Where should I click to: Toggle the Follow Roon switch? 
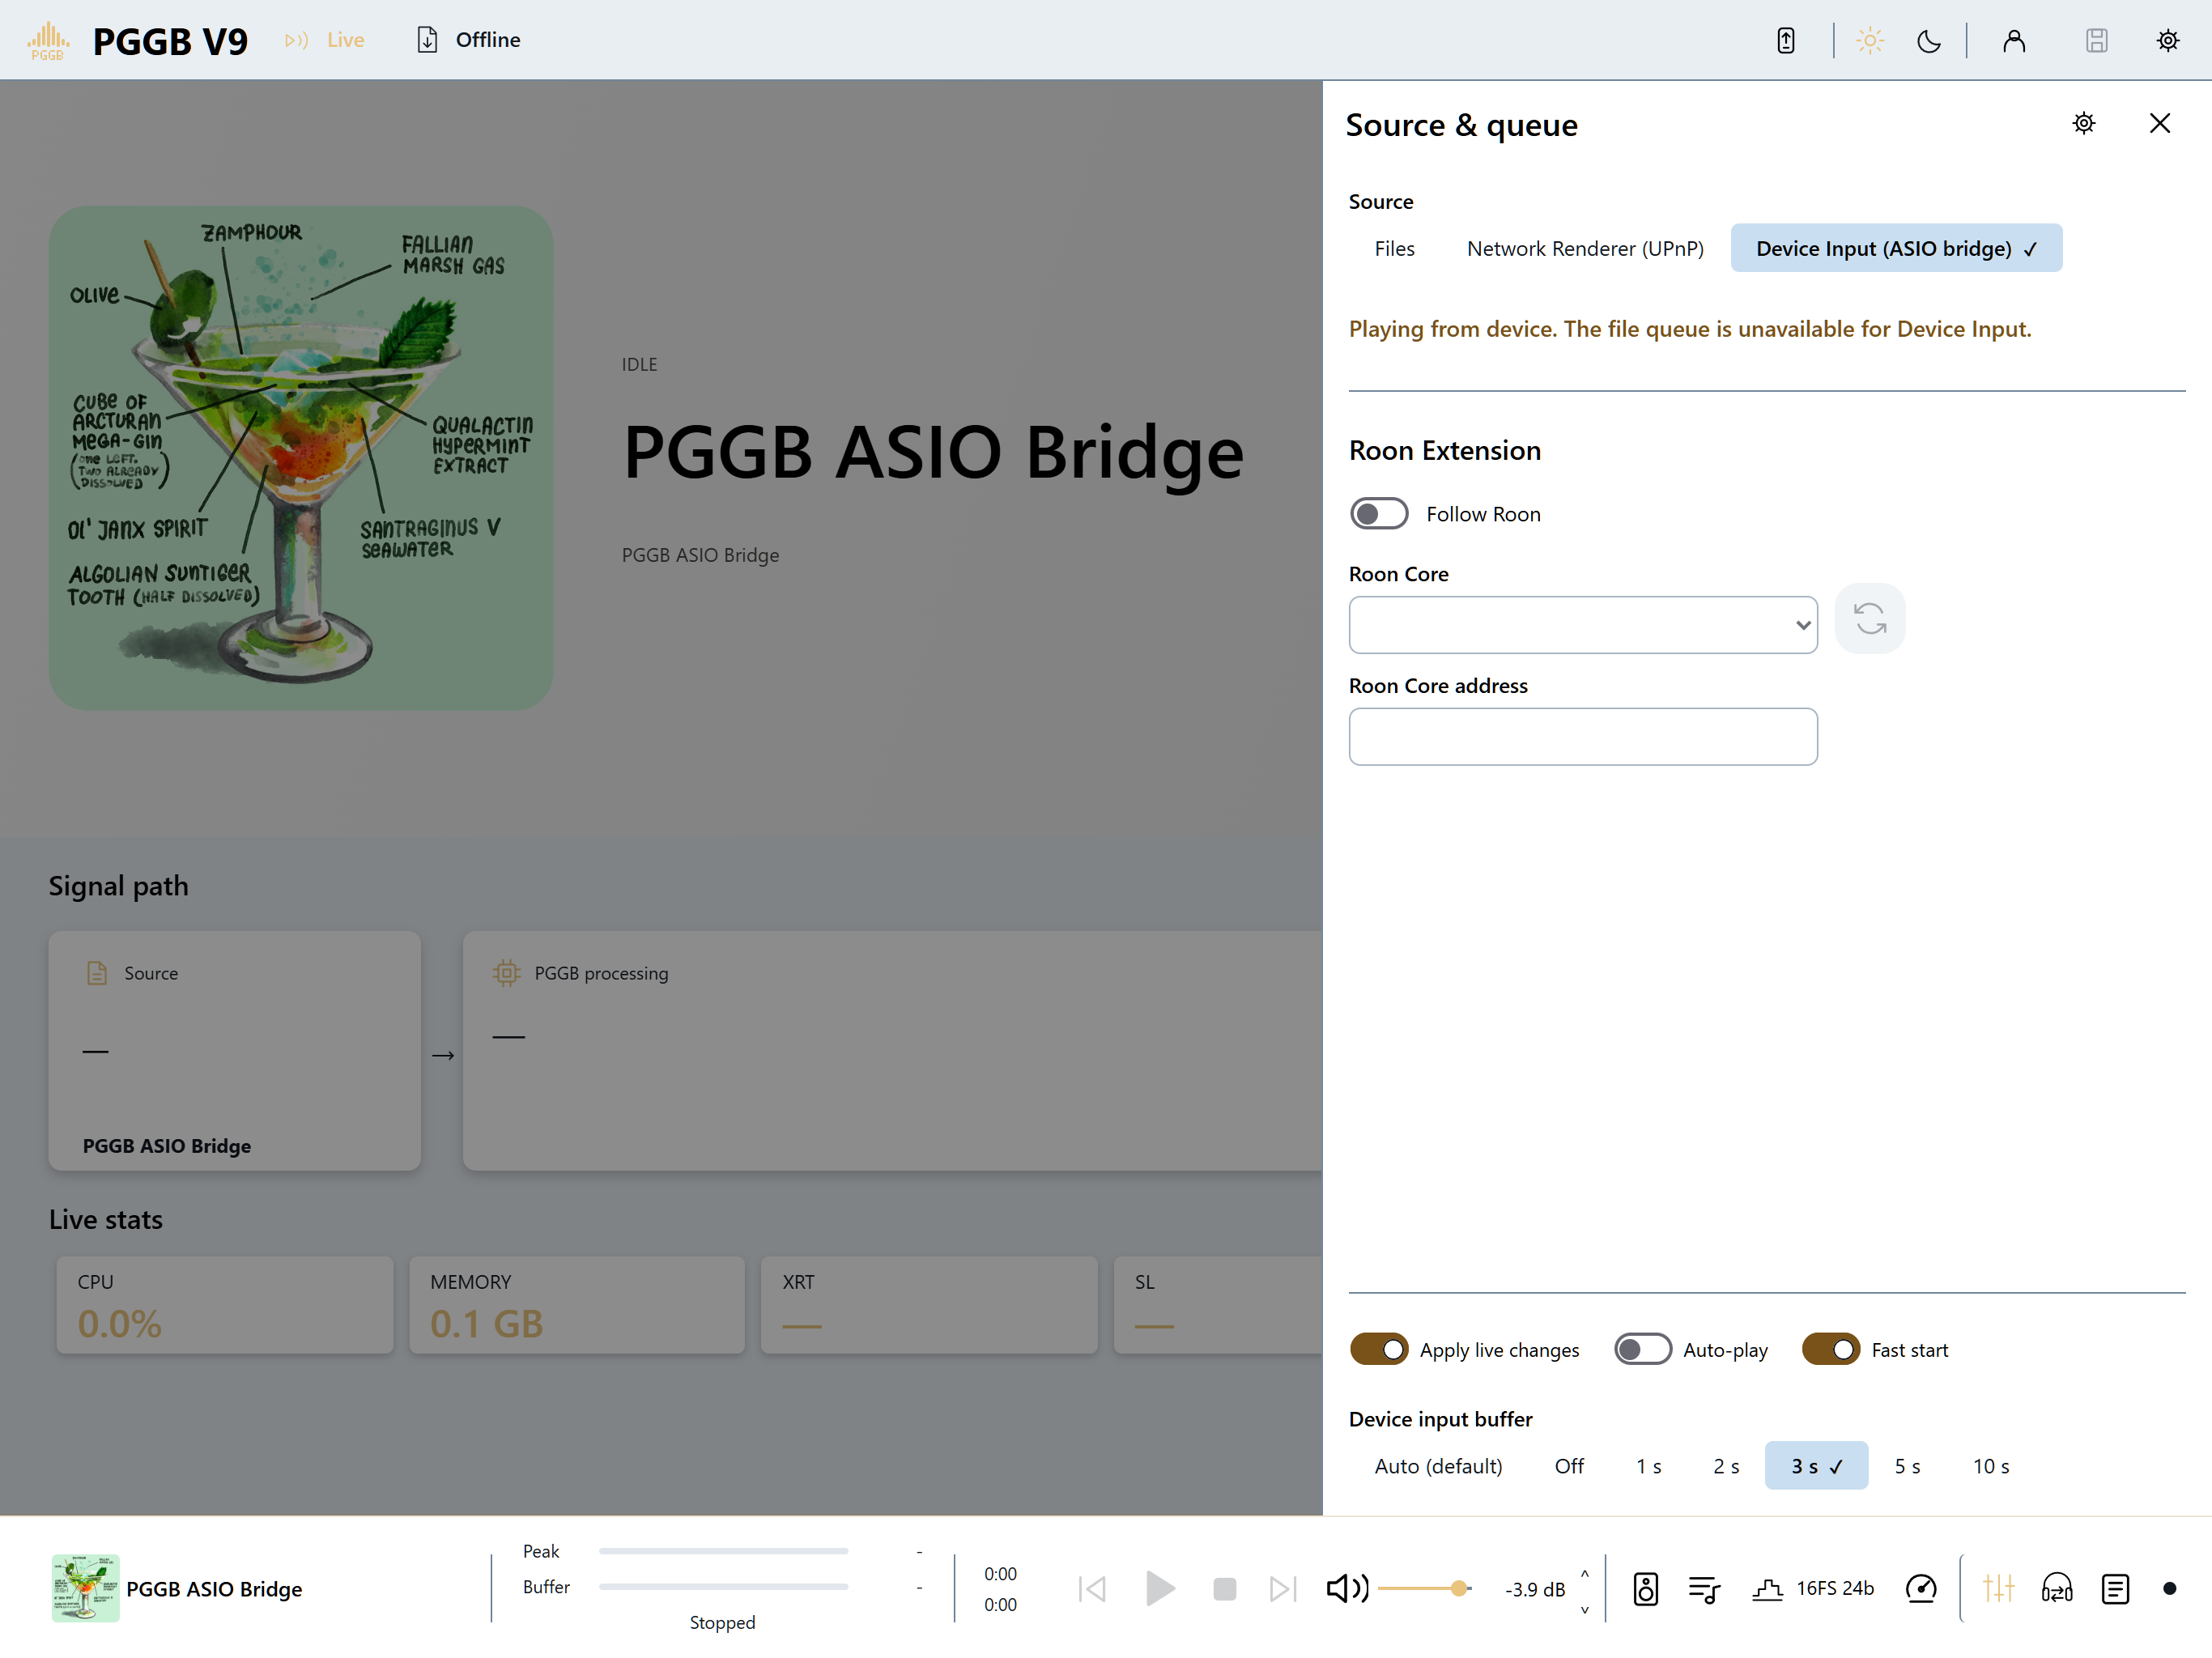pos(1378,514)
